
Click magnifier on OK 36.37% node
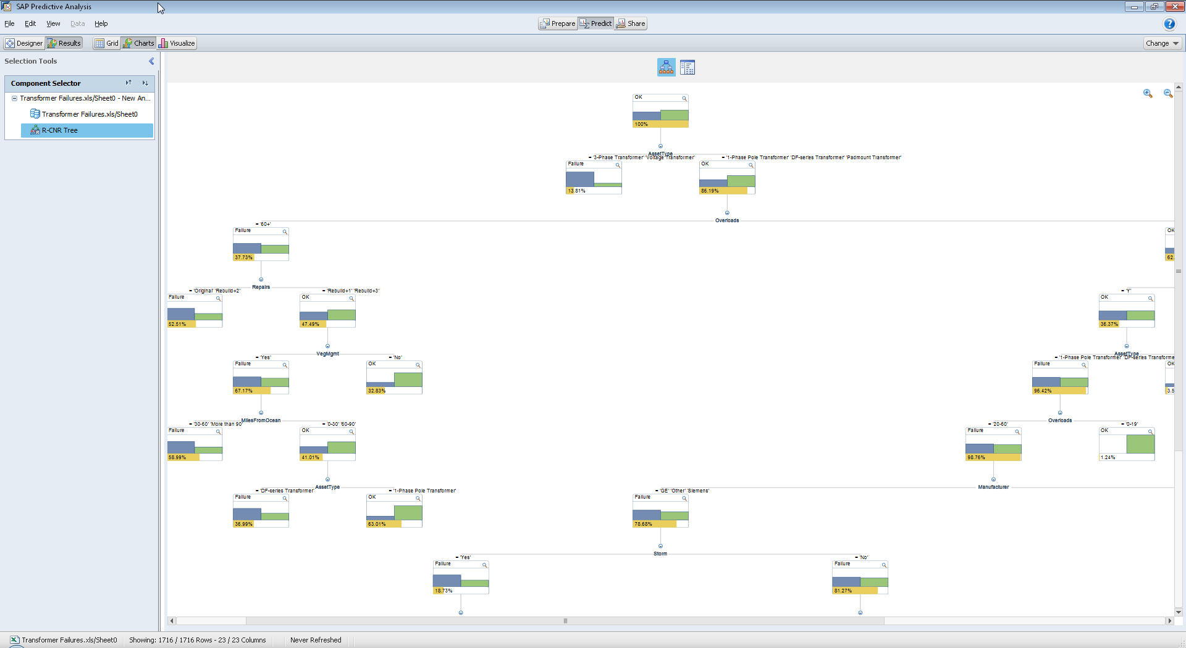(1150, 298)
